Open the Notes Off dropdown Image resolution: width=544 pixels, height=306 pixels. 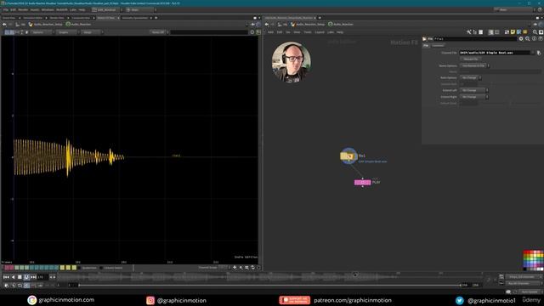click(160, 32)
